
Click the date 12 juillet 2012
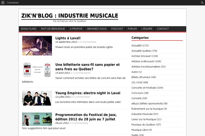[63, 97]
